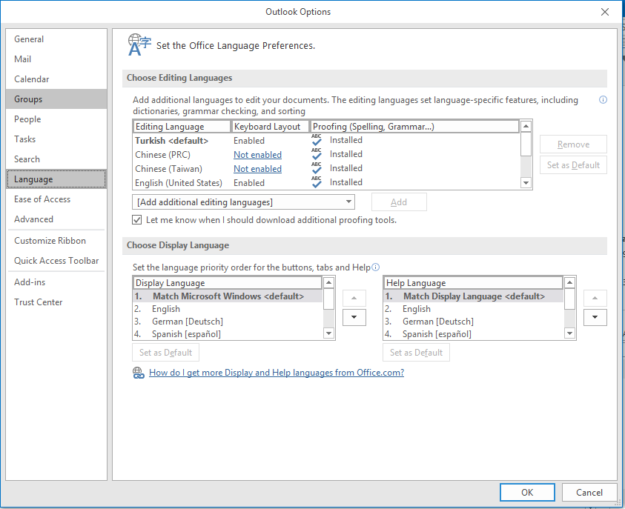Click Set as Default under Display Language list
This screenshot has width=625, height=509.
pos(165,353)
